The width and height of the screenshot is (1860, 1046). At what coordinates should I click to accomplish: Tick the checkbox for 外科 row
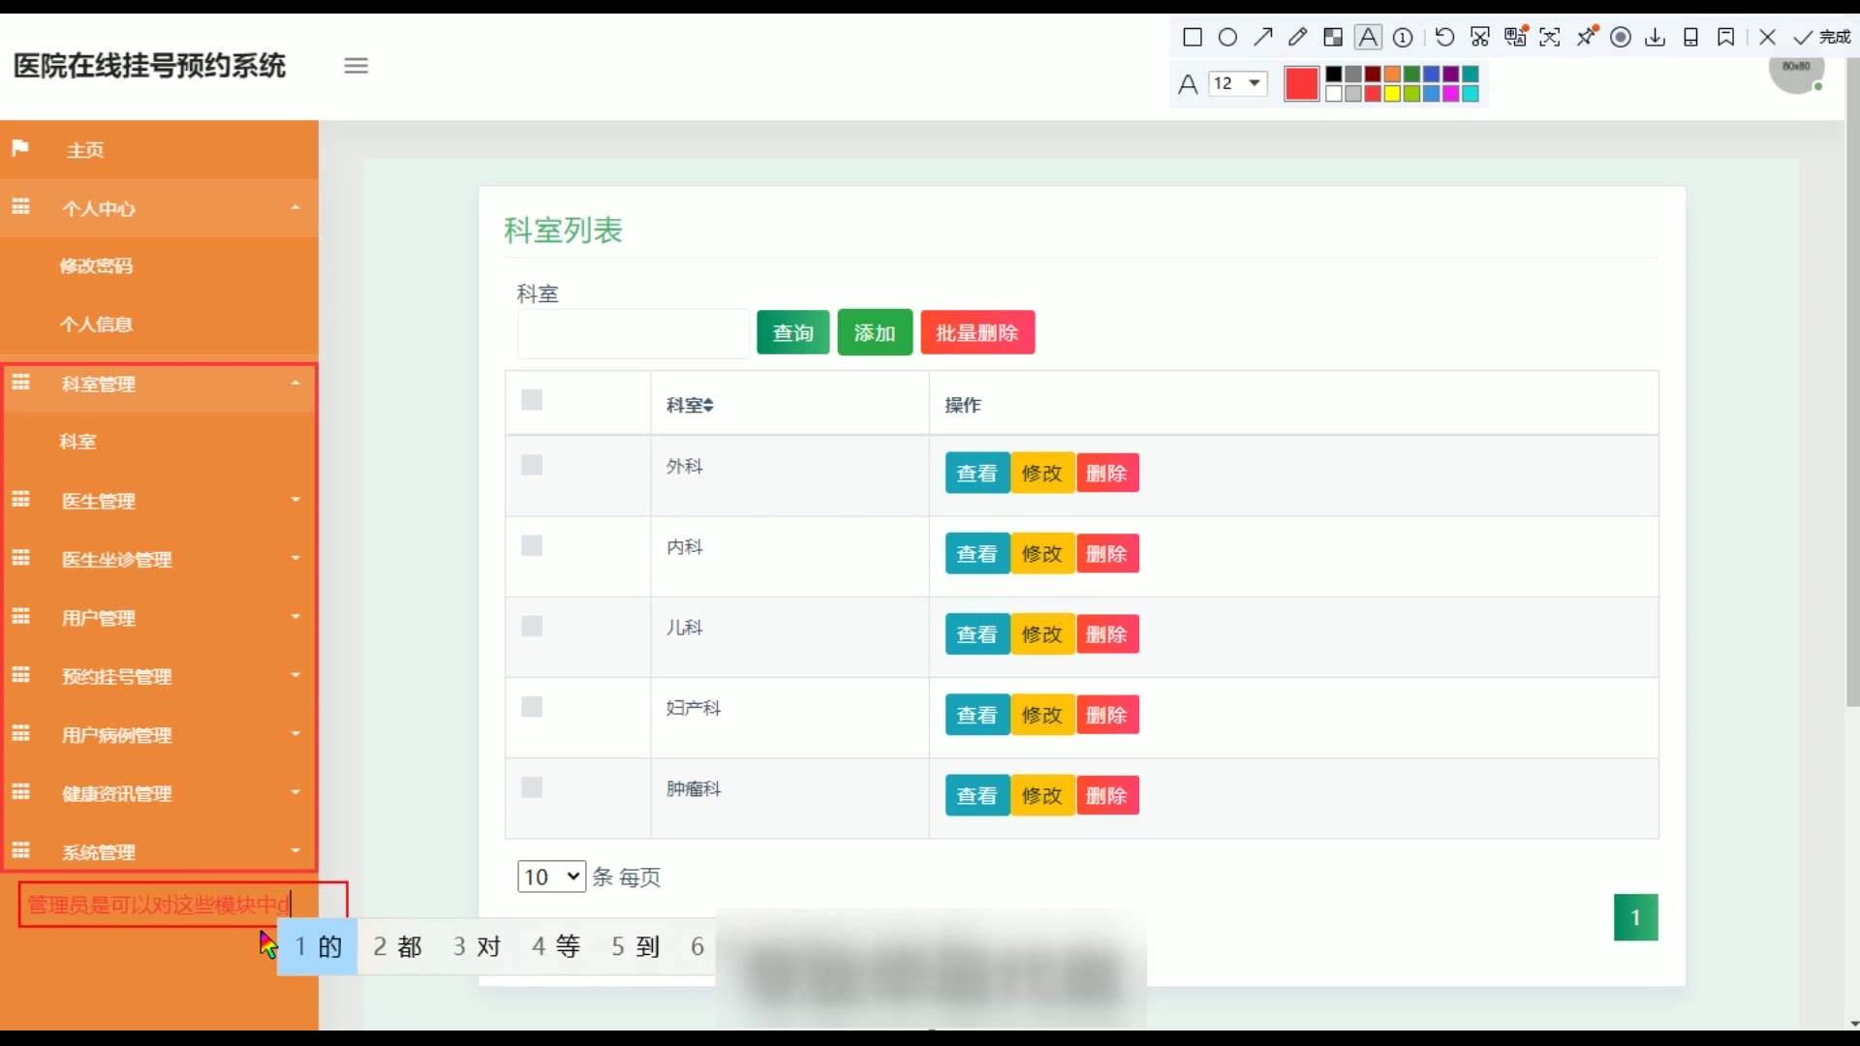(532, 465)
